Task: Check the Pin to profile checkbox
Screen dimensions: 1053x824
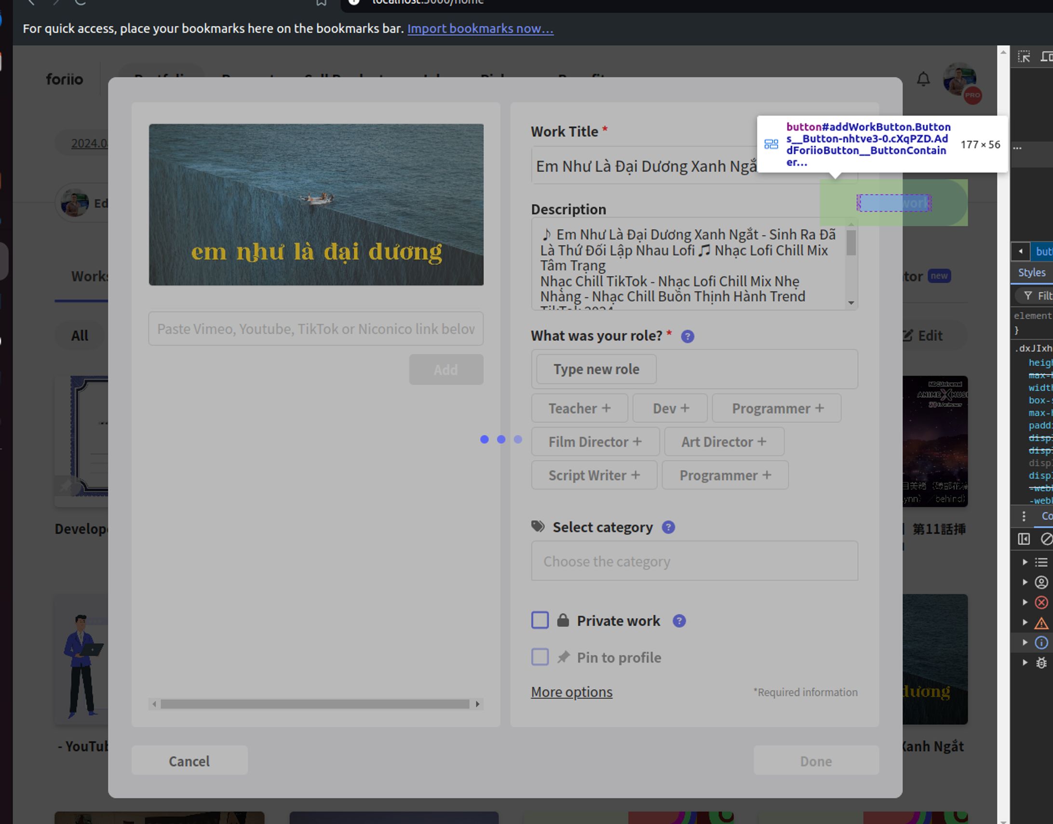Action: [x=540, y=657]
